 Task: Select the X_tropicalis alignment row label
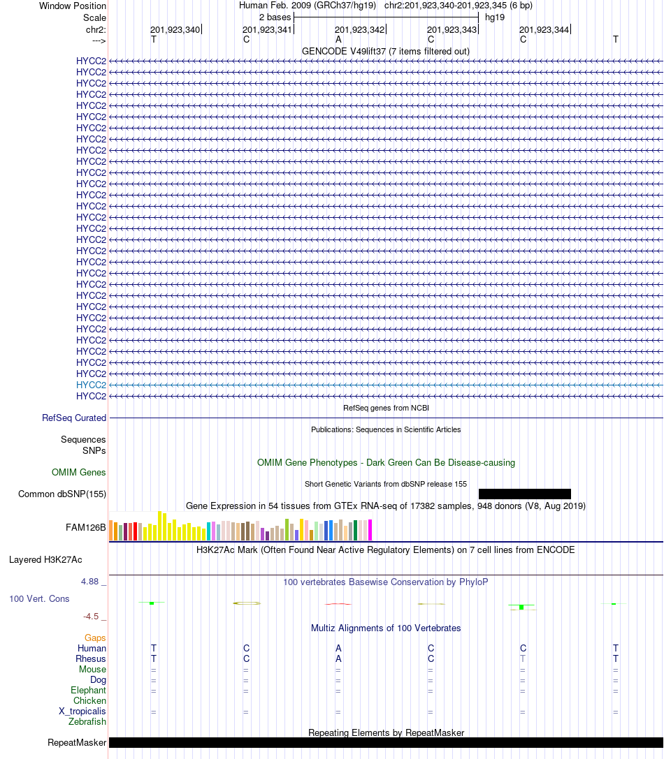click(82, 711)
